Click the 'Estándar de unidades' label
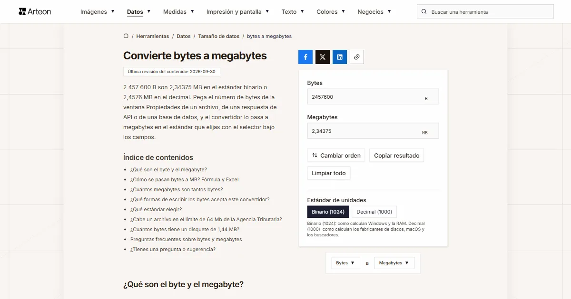 pos(337,200)
